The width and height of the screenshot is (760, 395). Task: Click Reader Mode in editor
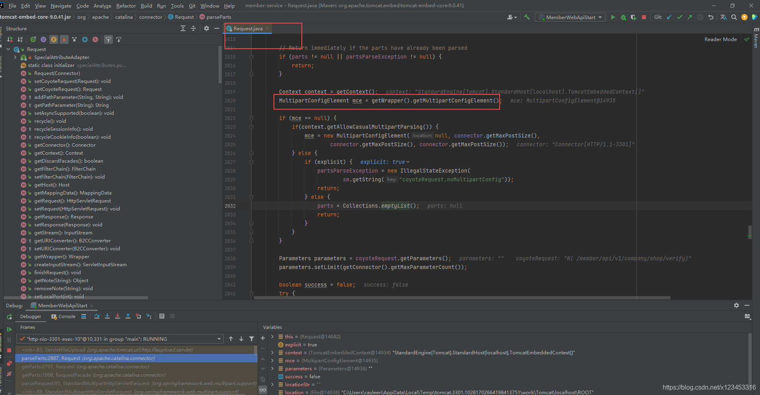pos(721,39)
